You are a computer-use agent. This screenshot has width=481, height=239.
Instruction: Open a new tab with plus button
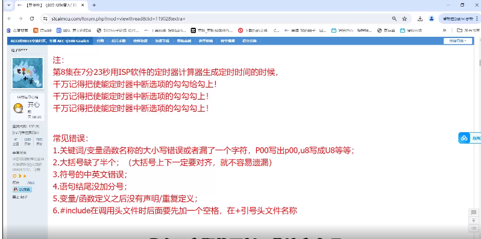coord(94,5)
